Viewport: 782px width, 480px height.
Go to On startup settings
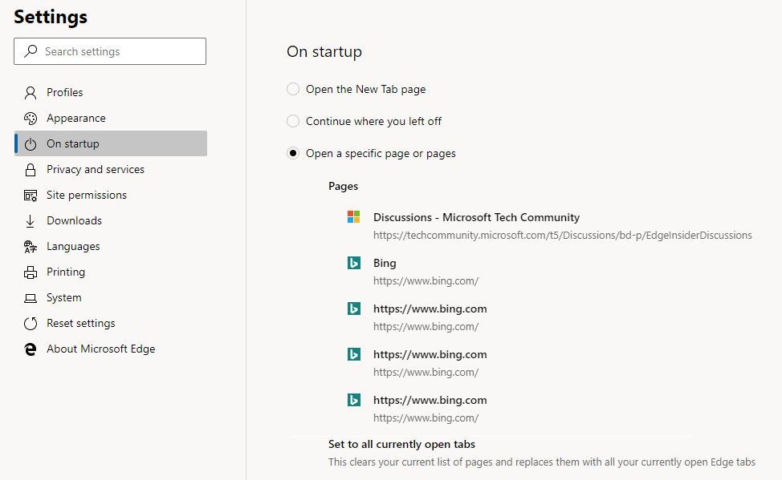(x=111, y=143)
